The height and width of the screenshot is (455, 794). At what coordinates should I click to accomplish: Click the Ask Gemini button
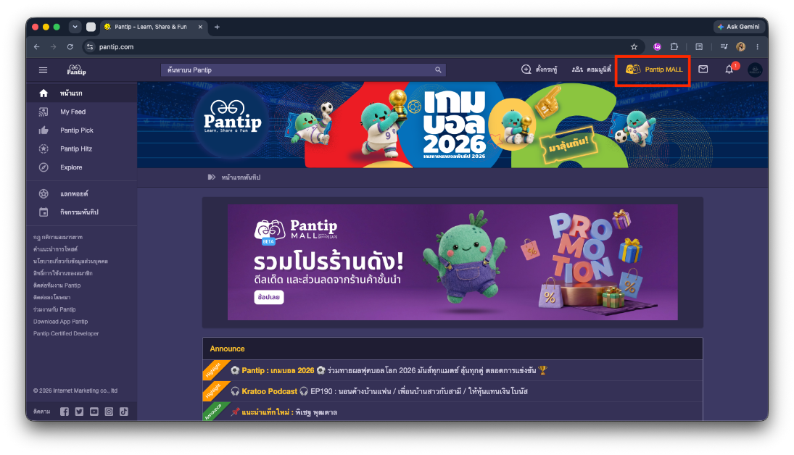739,27
